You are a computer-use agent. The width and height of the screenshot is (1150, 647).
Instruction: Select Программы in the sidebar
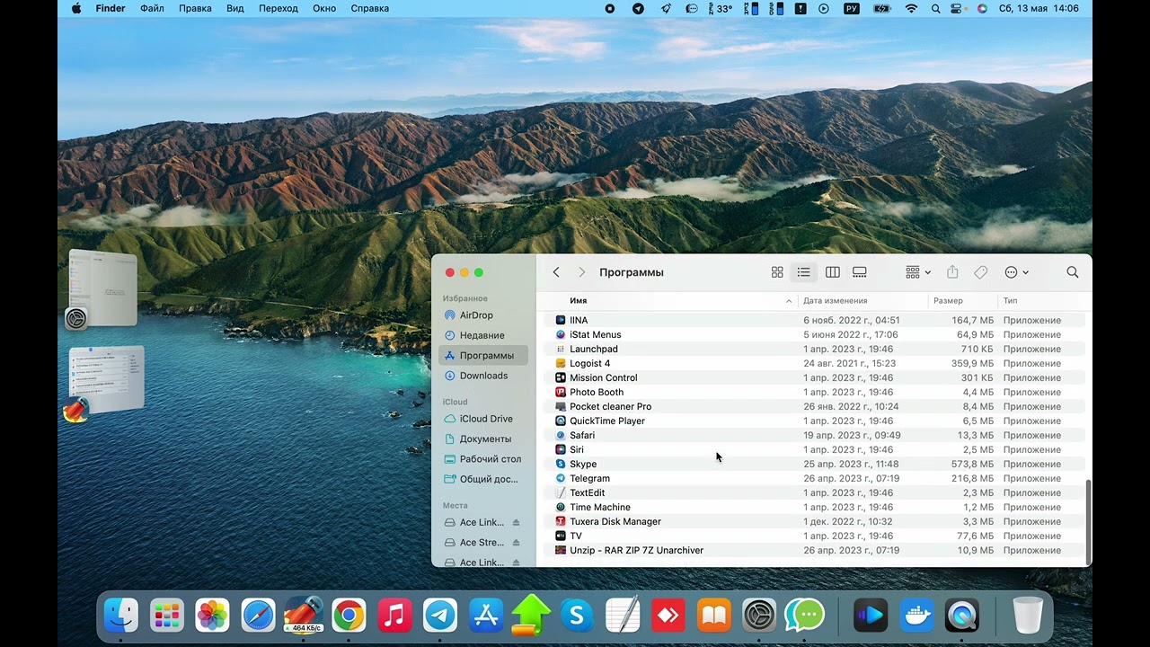483,356
